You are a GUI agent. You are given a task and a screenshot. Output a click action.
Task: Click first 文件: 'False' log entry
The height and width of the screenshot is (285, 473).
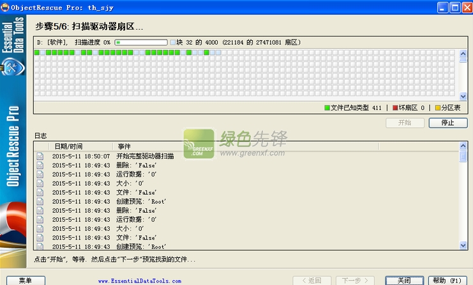tap(137, 192)
